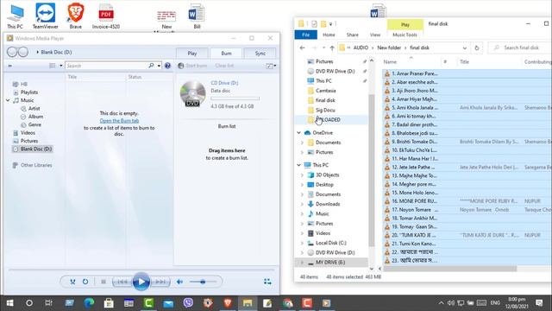Screen dimensions: 552x311
Task: Select Genre under Music
Action: [x=34, y=124]
